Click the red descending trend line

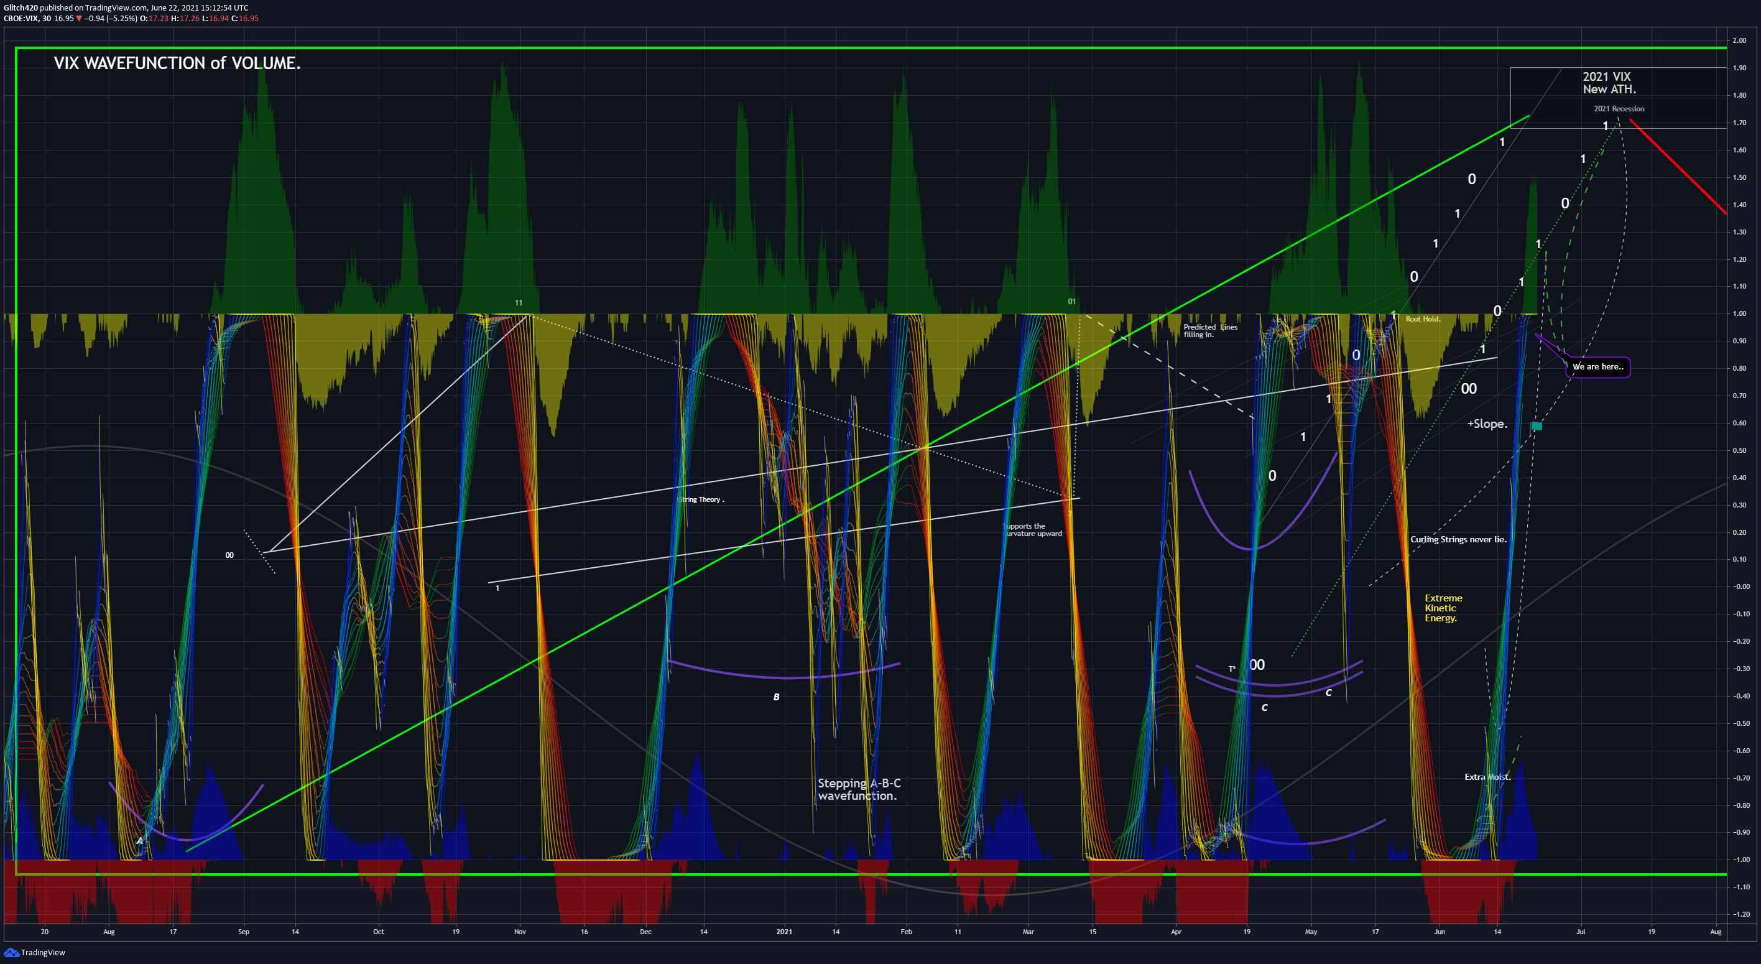coord(1678,166)
